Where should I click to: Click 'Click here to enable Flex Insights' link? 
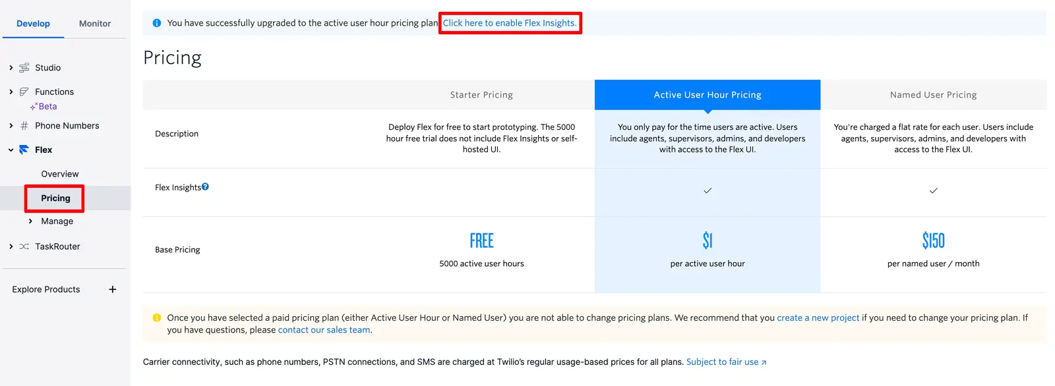pos(510,23)
